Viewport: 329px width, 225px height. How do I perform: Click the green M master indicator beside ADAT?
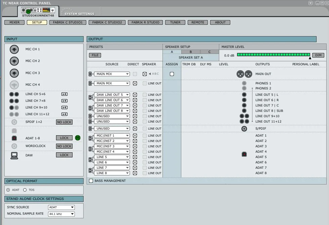(x=78, y=138)
